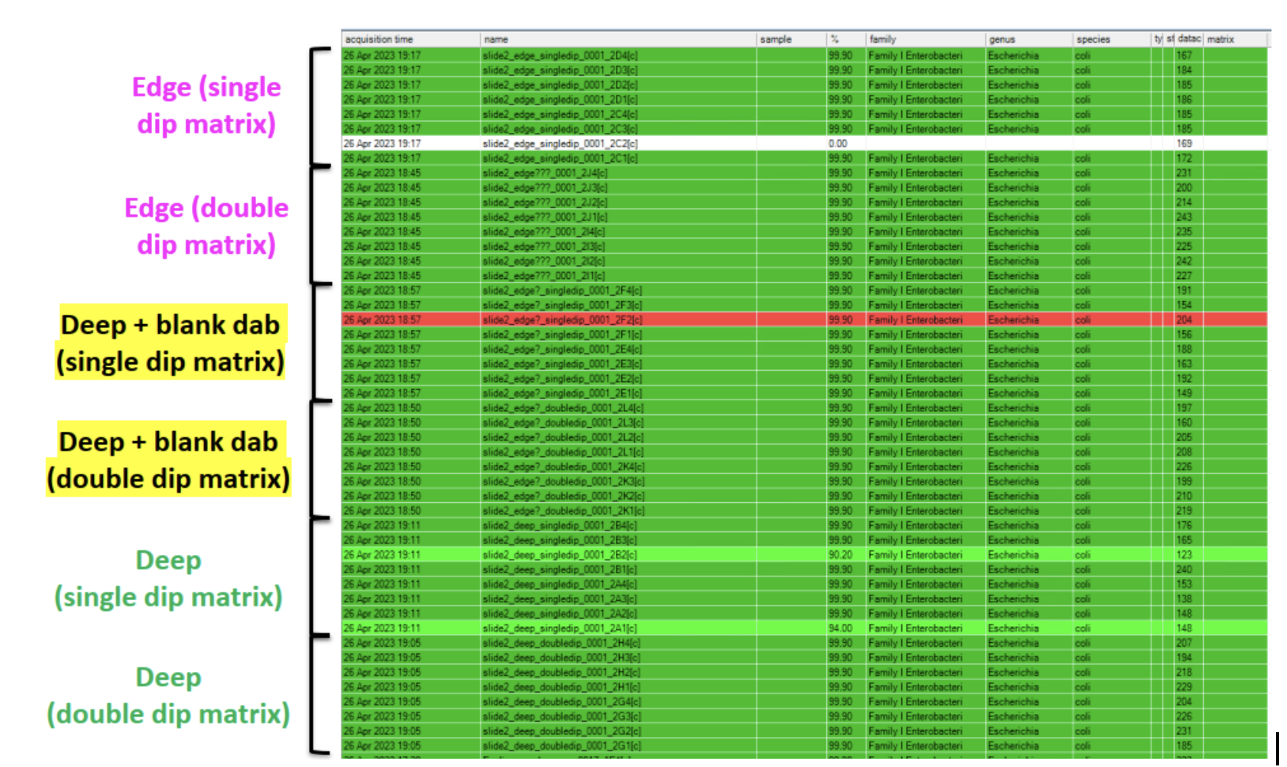The width and height of the screenshot is (1287, 767).
Task: Select row slide2_edge?_doubledip_0001_2L3[c]
Action: tap(805, 422)
